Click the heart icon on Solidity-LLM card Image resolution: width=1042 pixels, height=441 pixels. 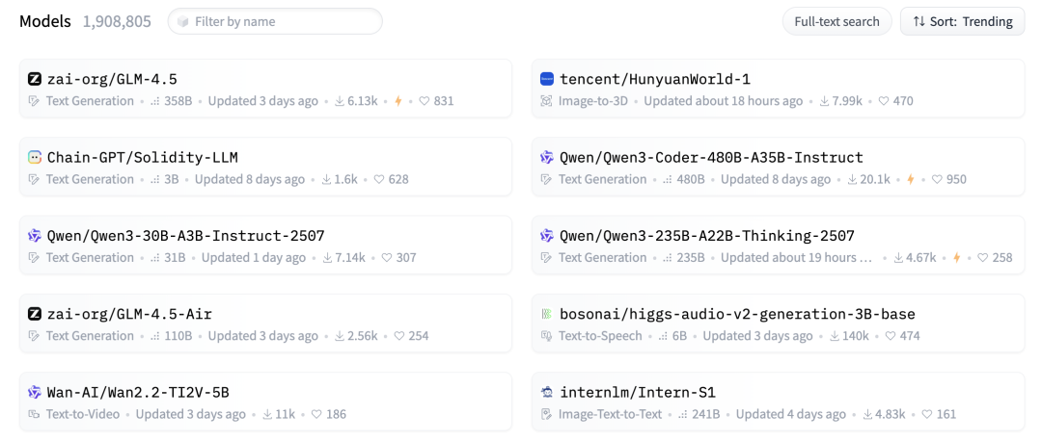click(x=379, y=180)
